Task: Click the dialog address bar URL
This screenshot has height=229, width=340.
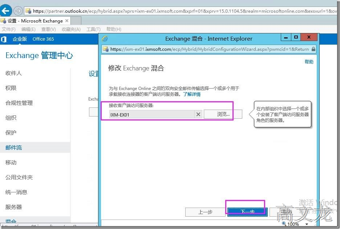Action: (210, 49)
